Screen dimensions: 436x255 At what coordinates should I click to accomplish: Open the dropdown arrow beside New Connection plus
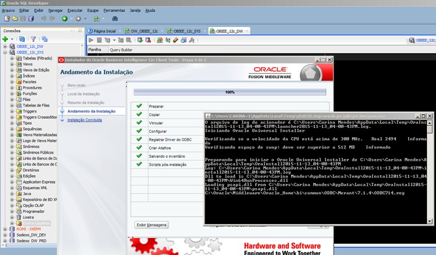[x=12, y=39]
